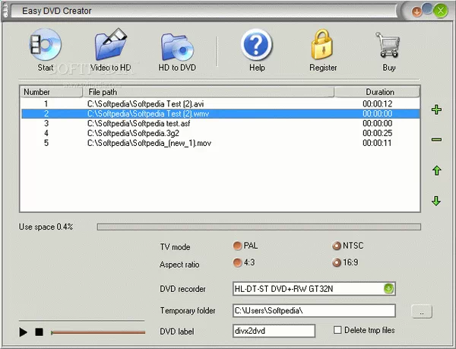Click the preview playback slider
The height and width of the screenshot is (349, 456).
click(97, 332)
